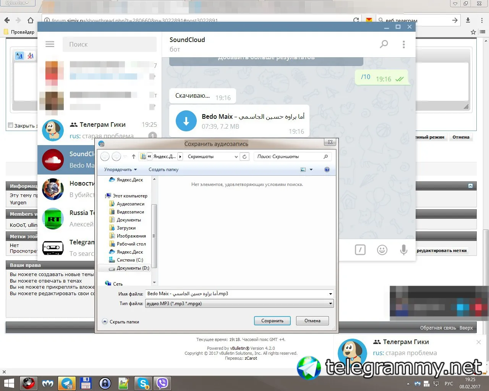Click the padlock taskbar icon
This screenshot has height=391, width=489.
tap(105, 383)
